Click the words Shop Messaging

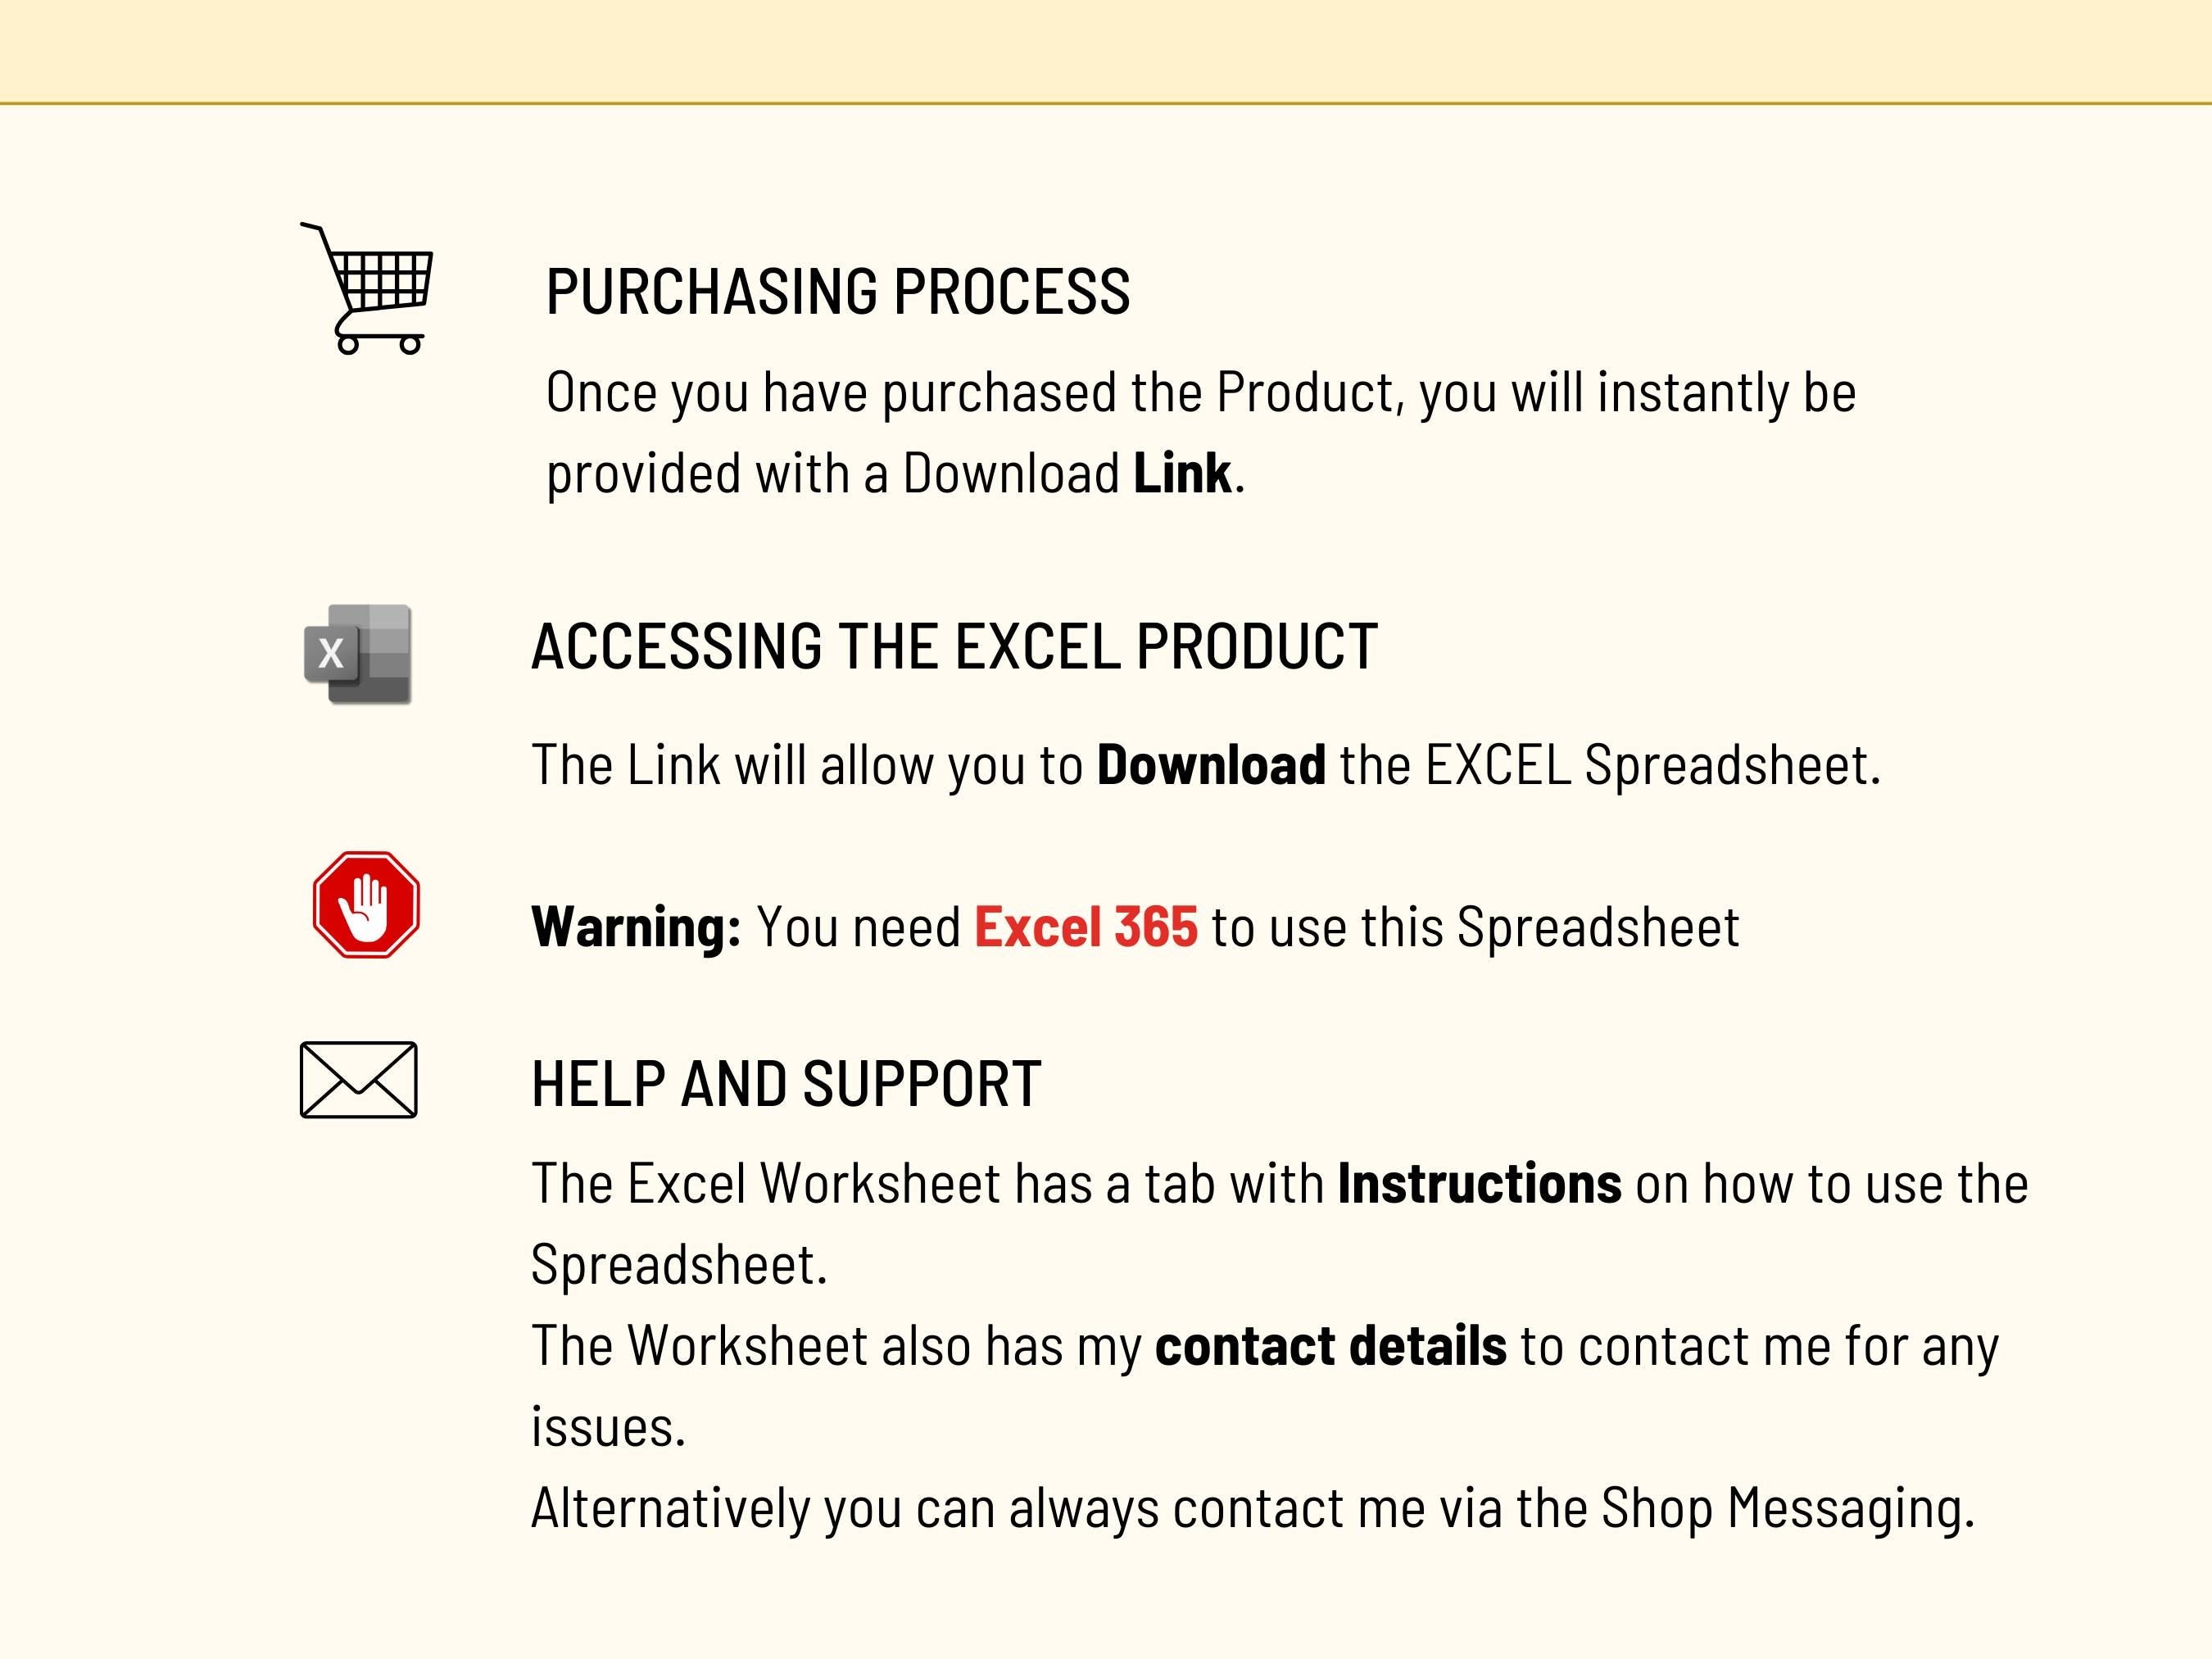coord(1785,1508)
